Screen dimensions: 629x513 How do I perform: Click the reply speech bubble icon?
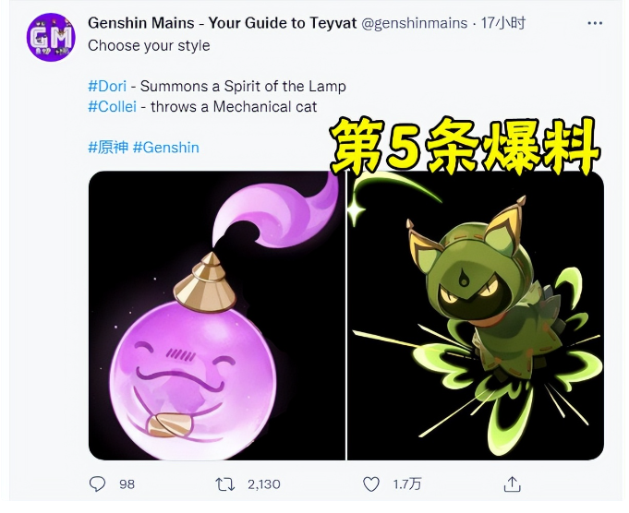pos(97,484)
